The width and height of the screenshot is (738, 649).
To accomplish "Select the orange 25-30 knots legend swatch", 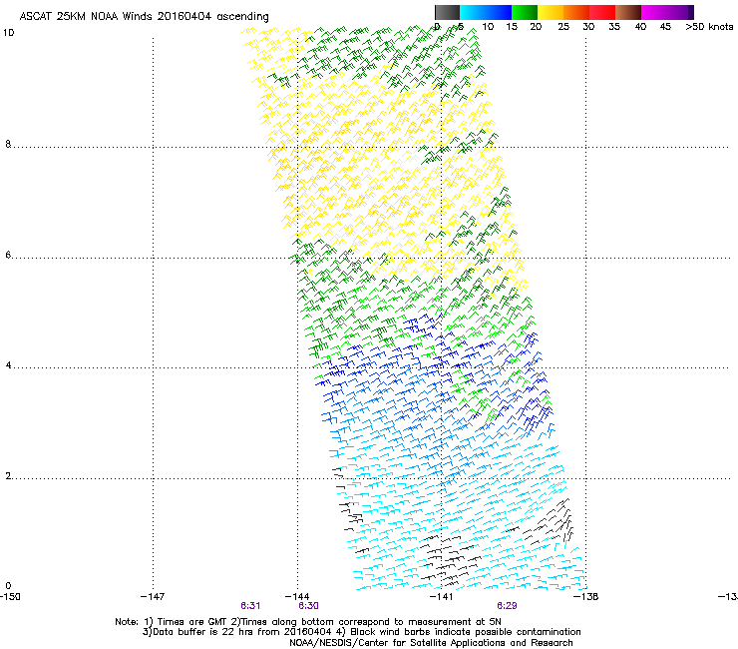I will tap(576, 12).
